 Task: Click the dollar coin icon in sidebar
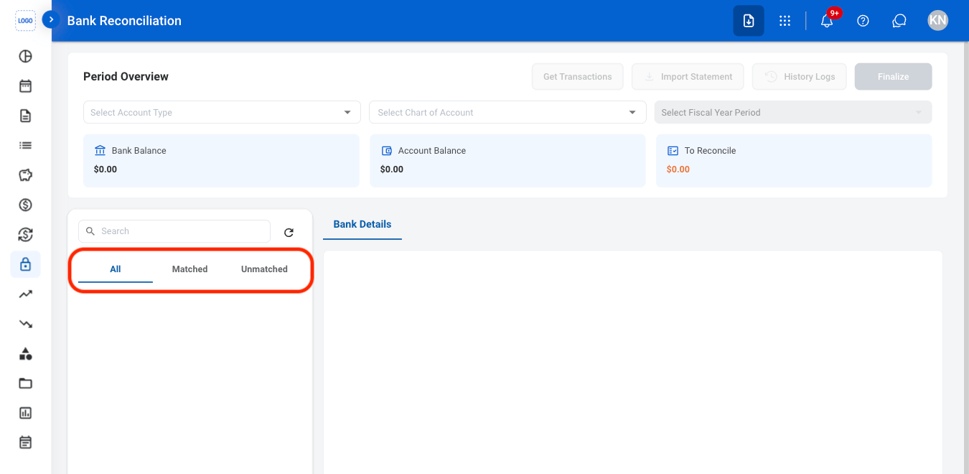(x=25, y=205)
